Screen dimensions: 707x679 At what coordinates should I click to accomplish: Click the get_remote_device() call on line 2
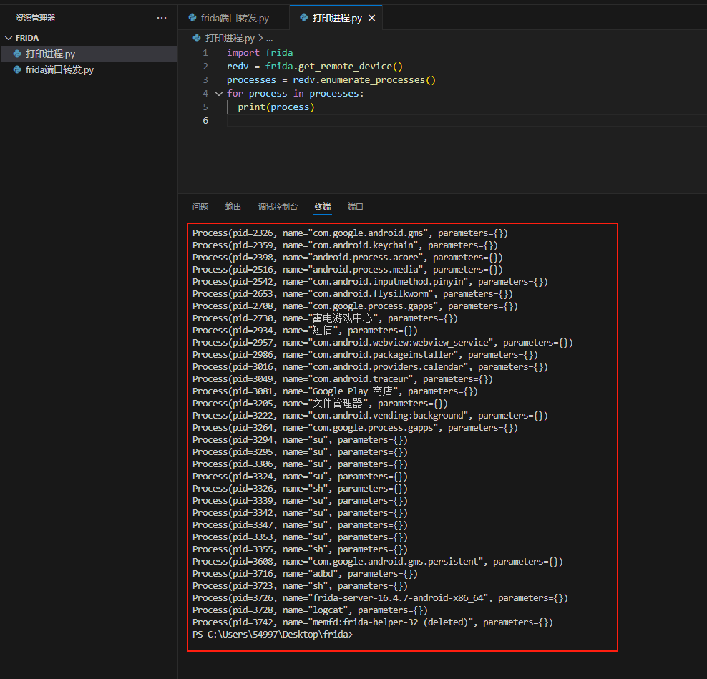click(351, 67)
